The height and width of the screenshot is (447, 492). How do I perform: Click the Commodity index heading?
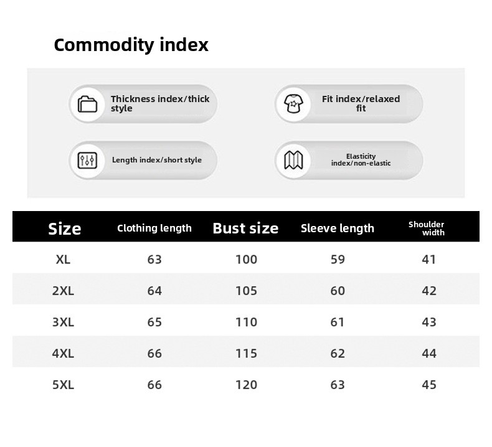tap(131, 45)
